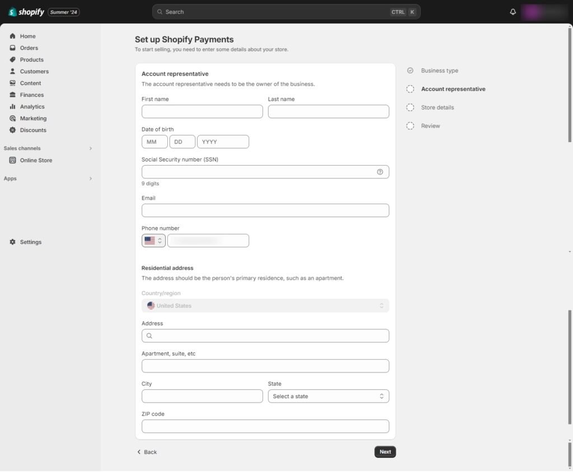Open Analytics page
The height and width of the screenshot is (472, 573).
[x=32, y=106]
